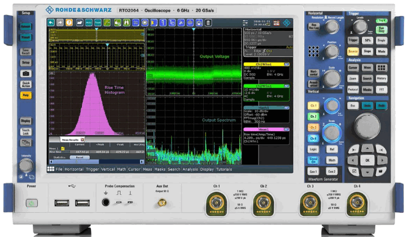The height and width of the screenshot is (237, 407).
Task: Open the Tutorials menu
Action: 224,169
